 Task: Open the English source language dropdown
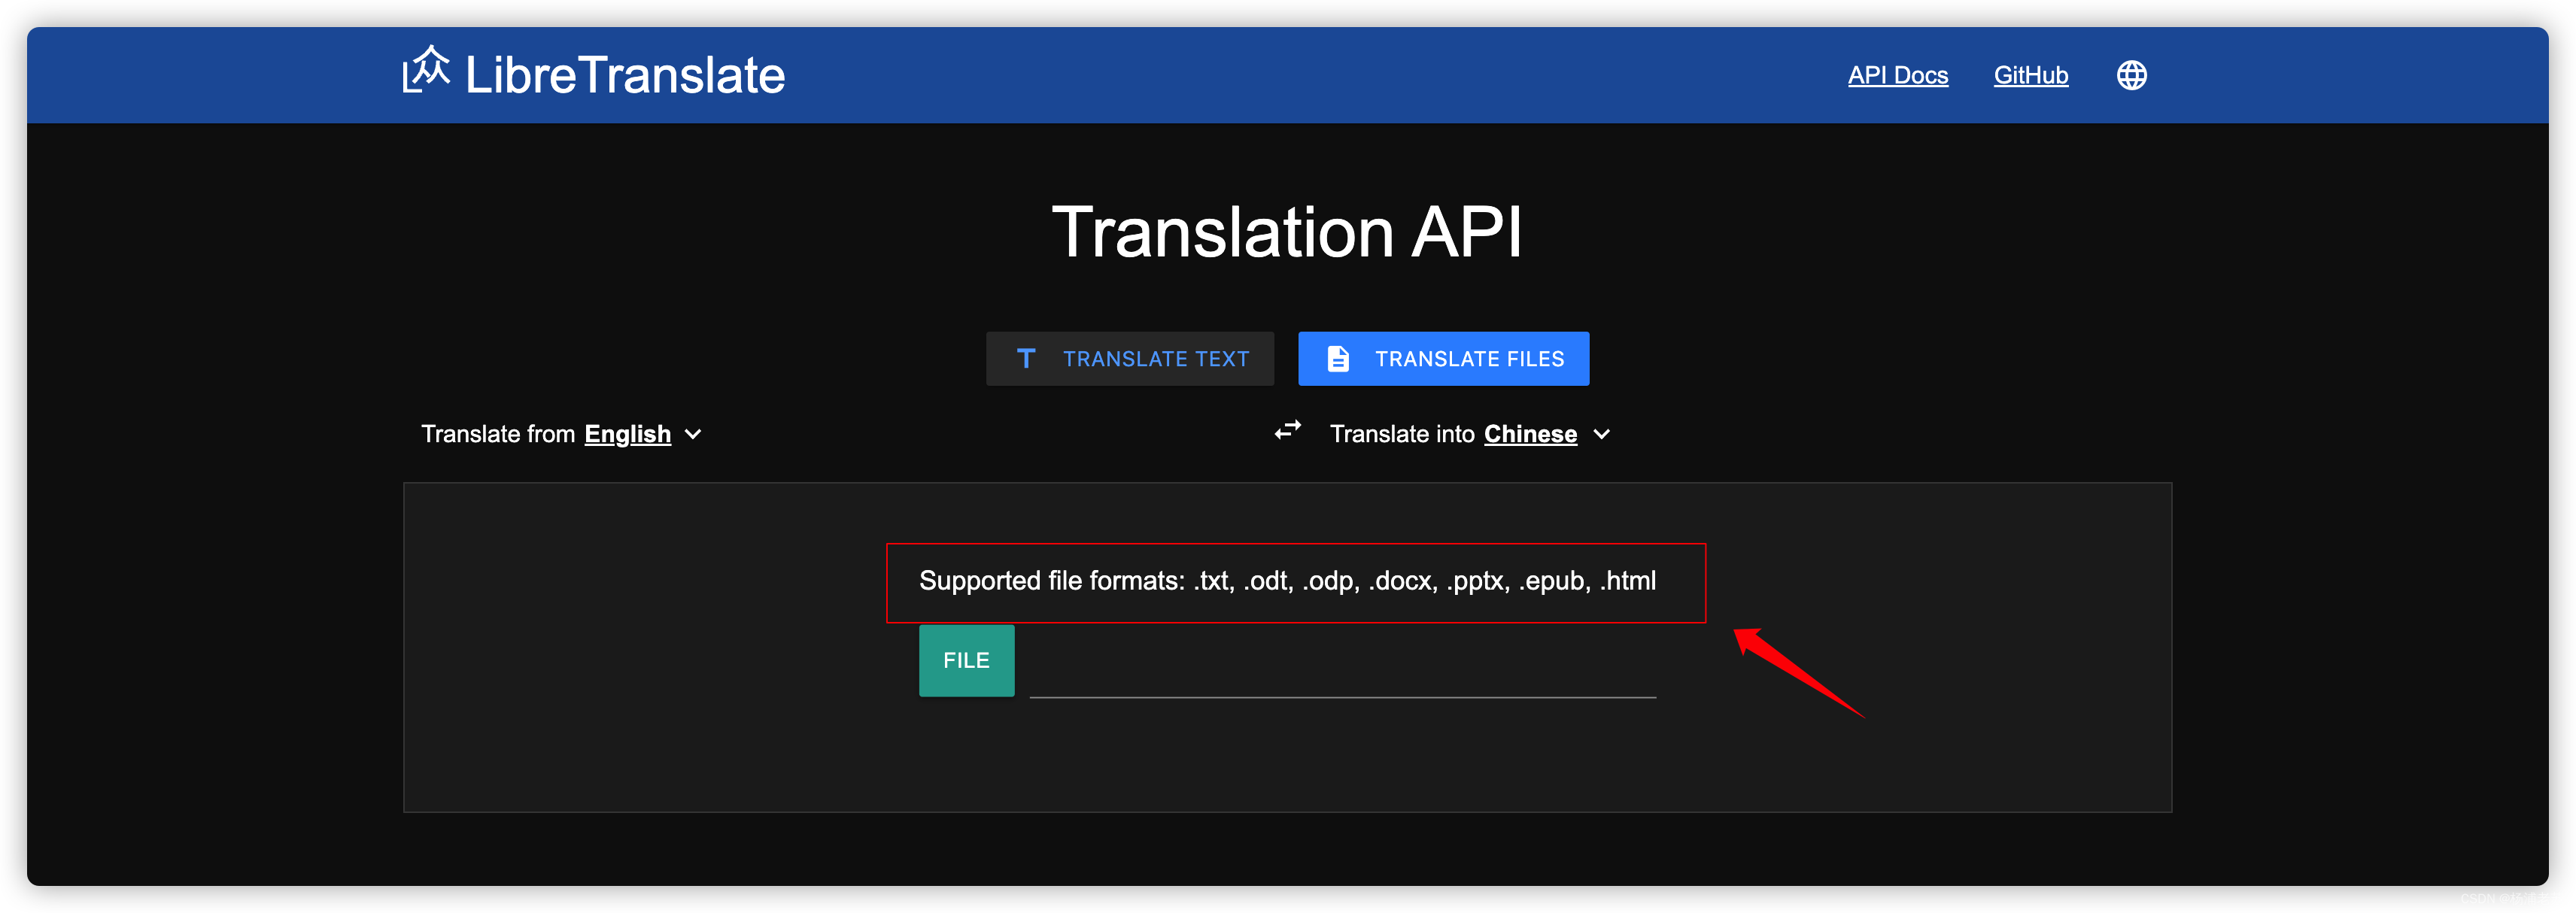(627, 434)
